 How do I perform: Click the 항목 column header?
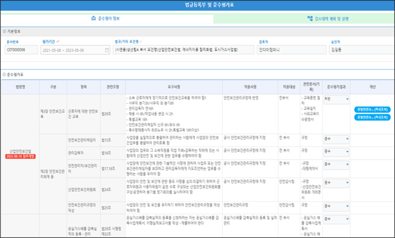pyautogui.click(x=83, y=87)
